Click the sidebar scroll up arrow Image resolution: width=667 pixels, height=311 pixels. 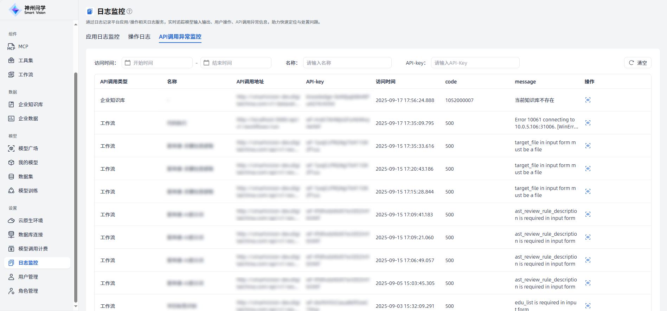click(x=76, y=25)
